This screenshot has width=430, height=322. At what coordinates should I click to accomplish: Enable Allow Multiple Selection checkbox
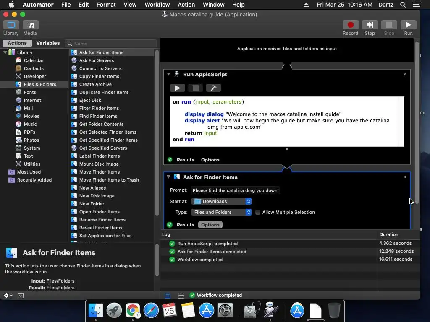[258, 212]
